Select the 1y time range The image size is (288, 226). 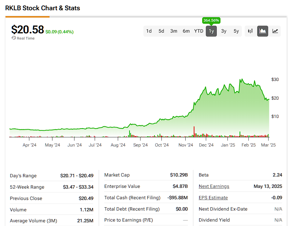click(211, 31)
